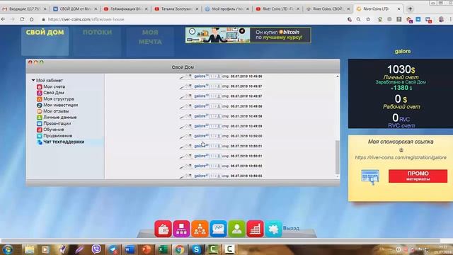Viewport: 453px width, 255px height.
Task: Open Мои отзывы in the sidebar
Action: click(x=56, y=111)
